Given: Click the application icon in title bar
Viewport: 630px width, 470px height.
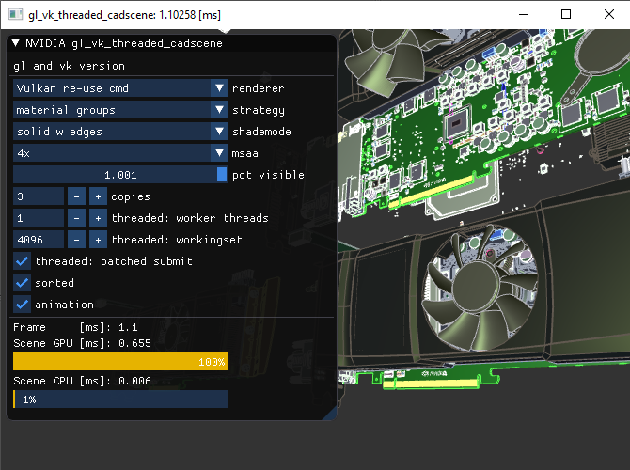Looking at the screenshot, I should click(x=15, y=14).
